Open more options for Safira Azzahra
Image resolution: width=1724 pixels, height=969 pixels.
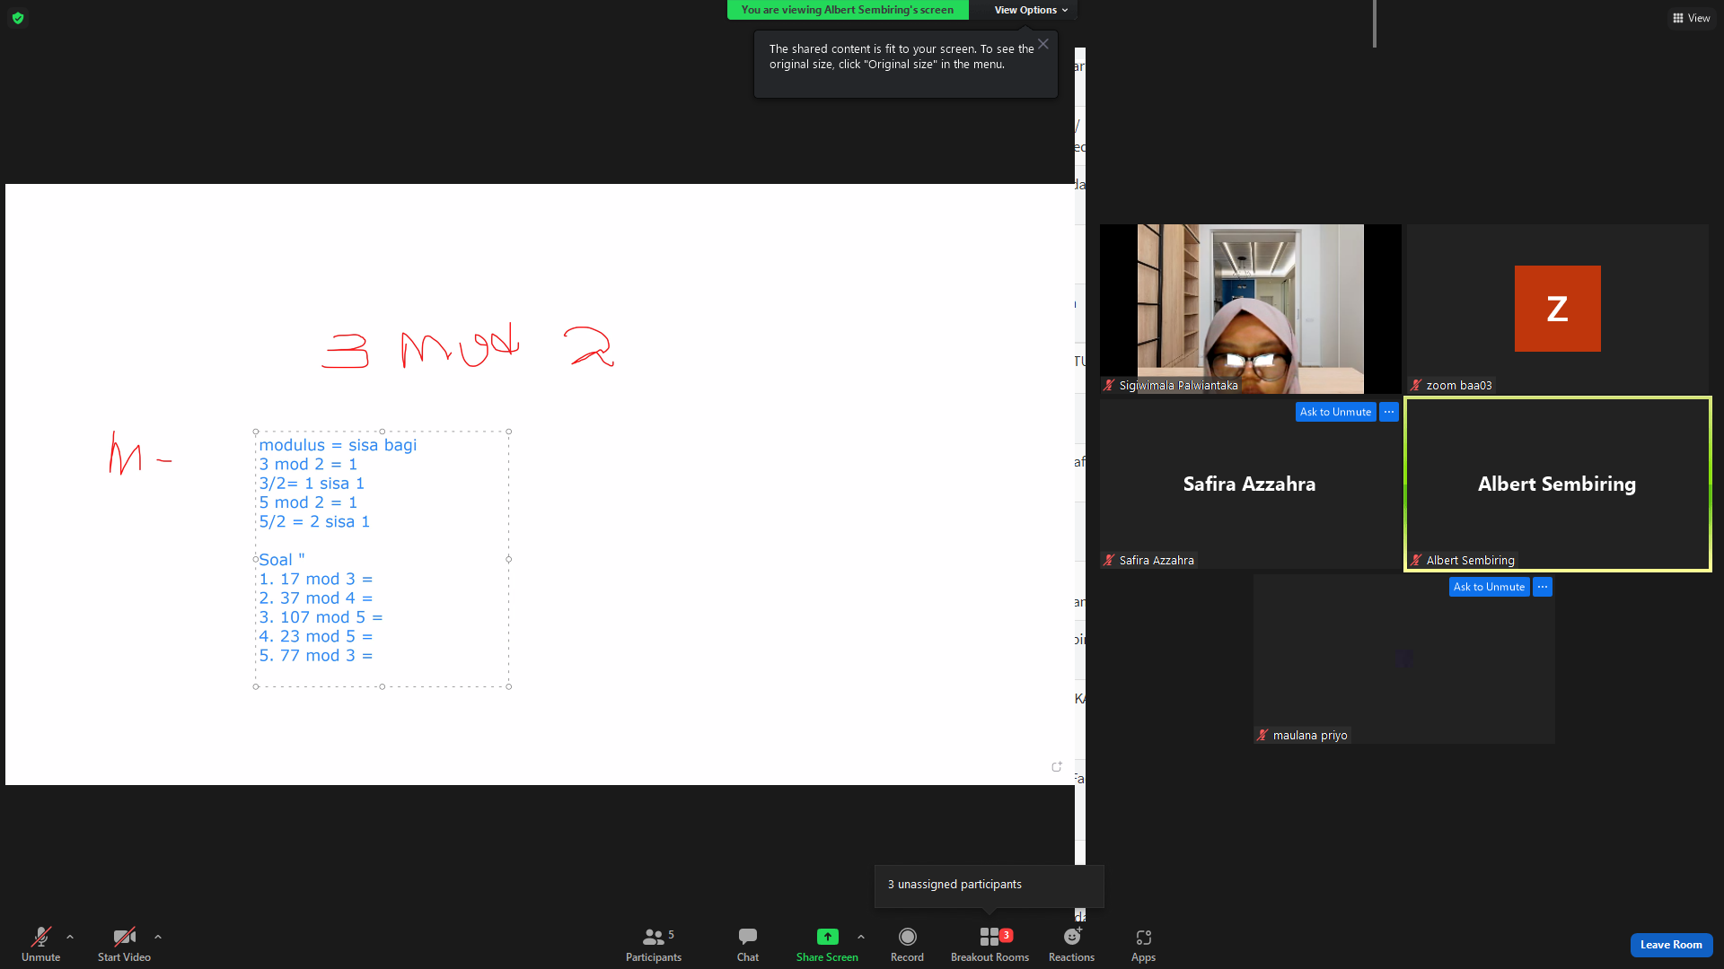click(x=1389, y=412)
